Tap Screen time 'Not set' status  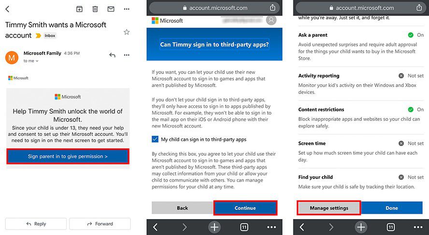(x=411, y=144)
